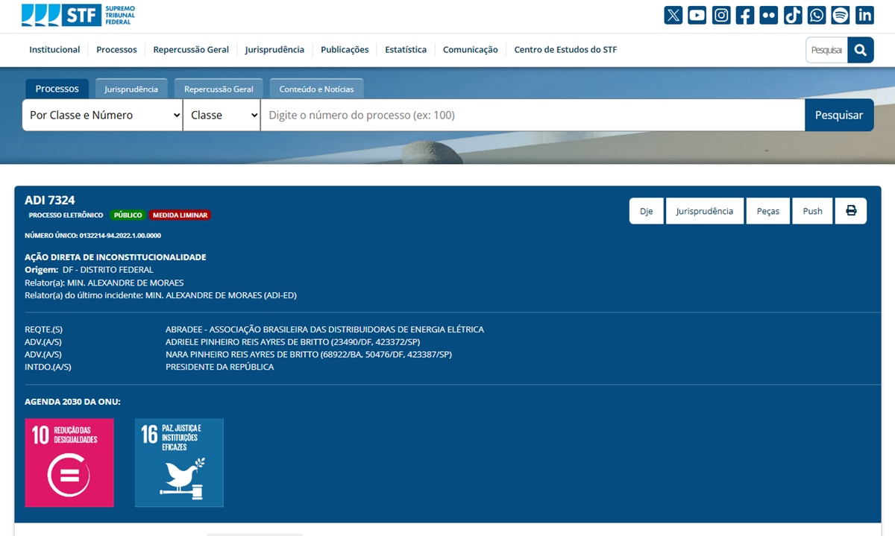Viewport: 895px width, 536px height.
Task: Select the Repercussão Geral search tab
Action: pos(219,89)
